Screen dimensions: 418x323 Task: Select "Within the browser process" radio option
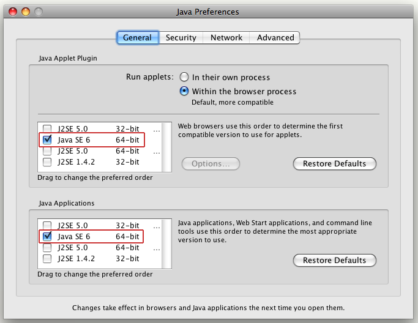point(184,91)
